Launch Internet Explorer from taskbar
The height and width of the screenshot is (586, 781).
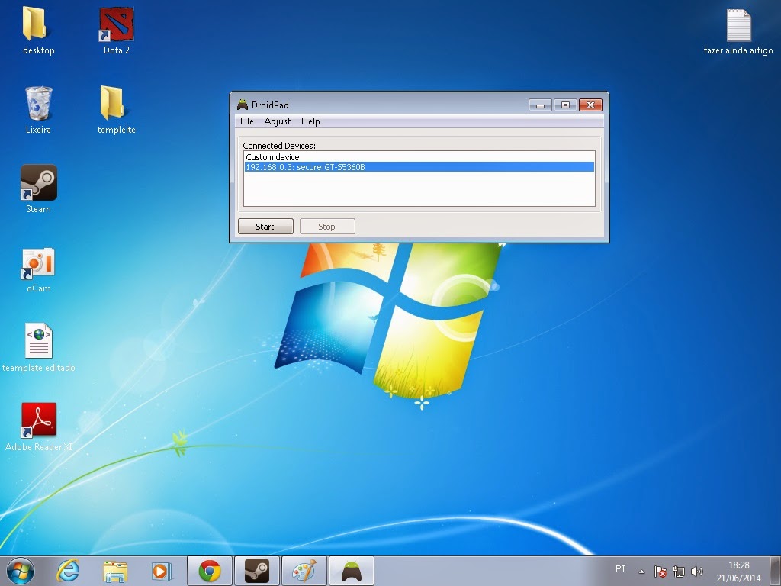tap(68, 571)
